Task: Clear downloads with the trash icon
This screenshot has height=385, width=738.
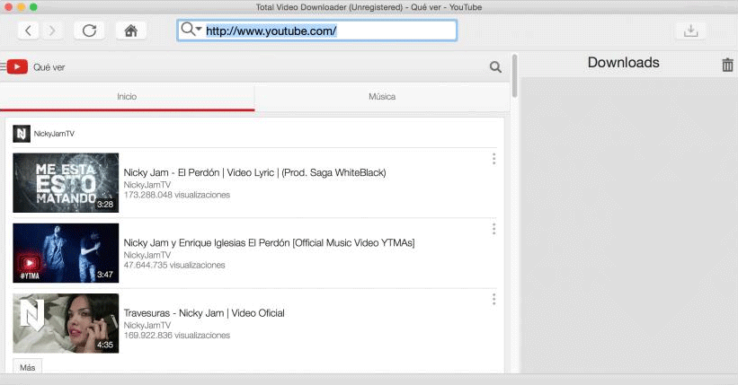Action: [727, 65]
